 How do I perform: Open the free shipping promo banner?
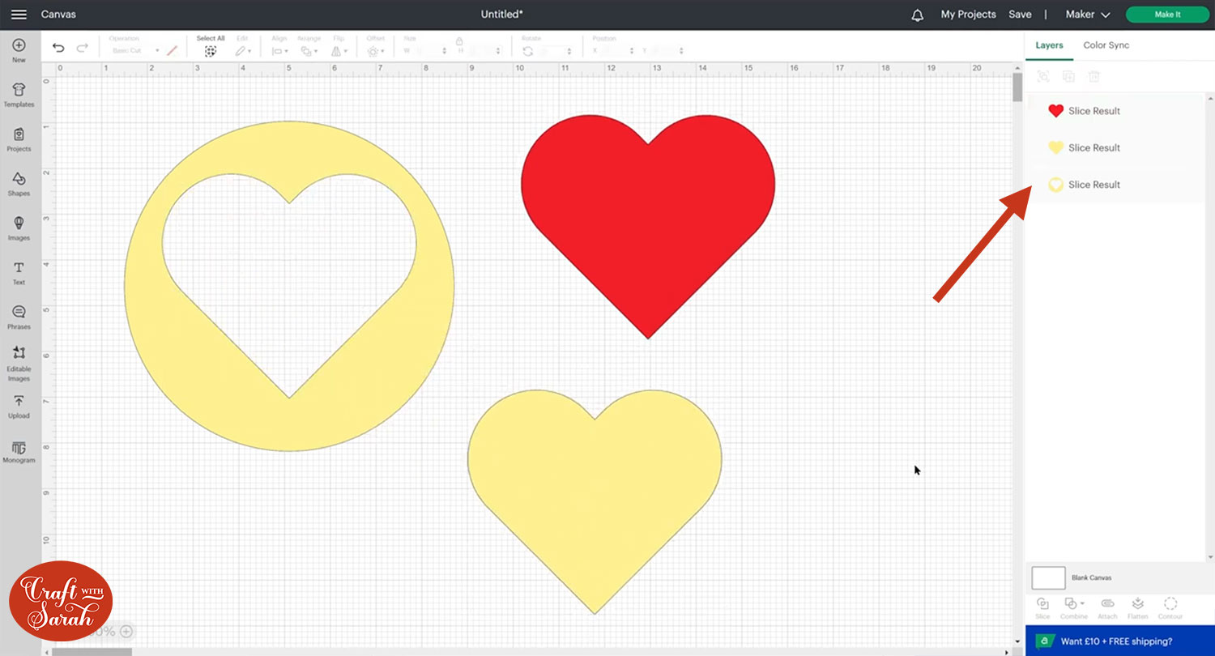[x=1120, y=641]
